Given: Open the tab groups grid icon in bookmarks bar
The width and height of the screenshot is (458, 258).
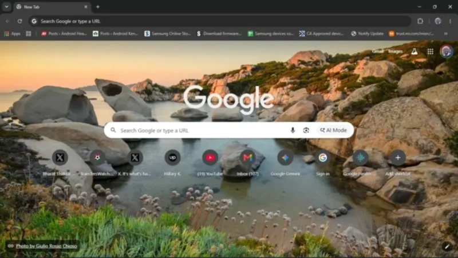Looking at the screenshot, I should (28, 34).
